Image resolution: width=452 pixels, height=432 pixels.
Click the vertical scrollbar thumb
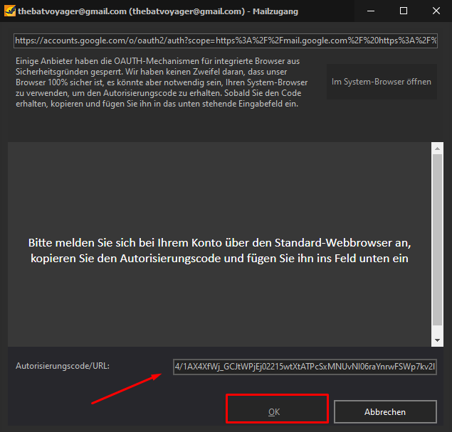(x=437, y=240)
